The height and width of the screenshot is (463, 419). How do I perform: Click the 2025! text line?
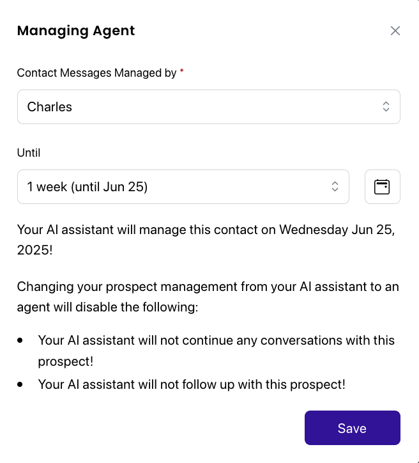coord(34,250)
